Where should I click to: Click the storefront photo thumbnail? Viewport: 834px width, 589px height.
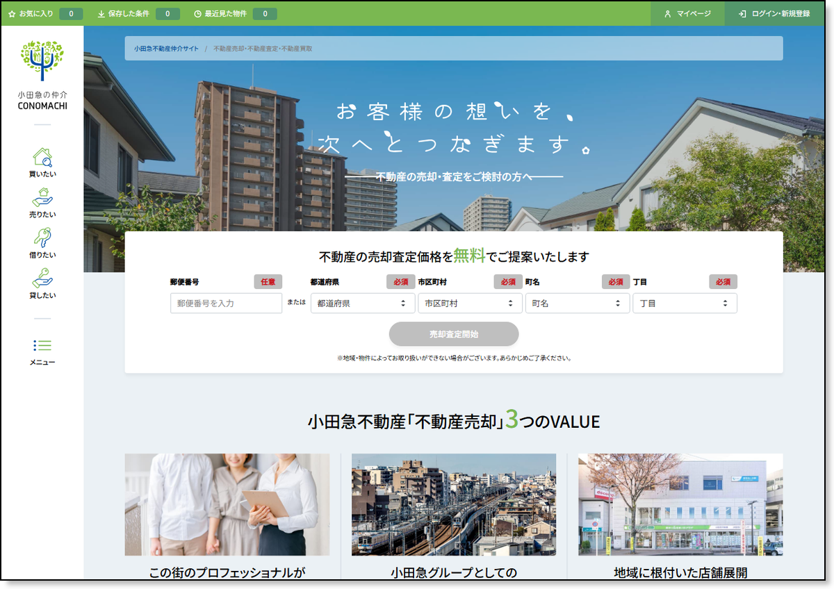[x=680, y=505]
